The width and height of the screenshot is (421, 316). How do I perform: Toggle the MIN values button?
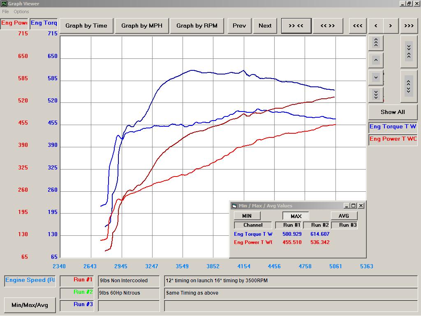point(247,216)
